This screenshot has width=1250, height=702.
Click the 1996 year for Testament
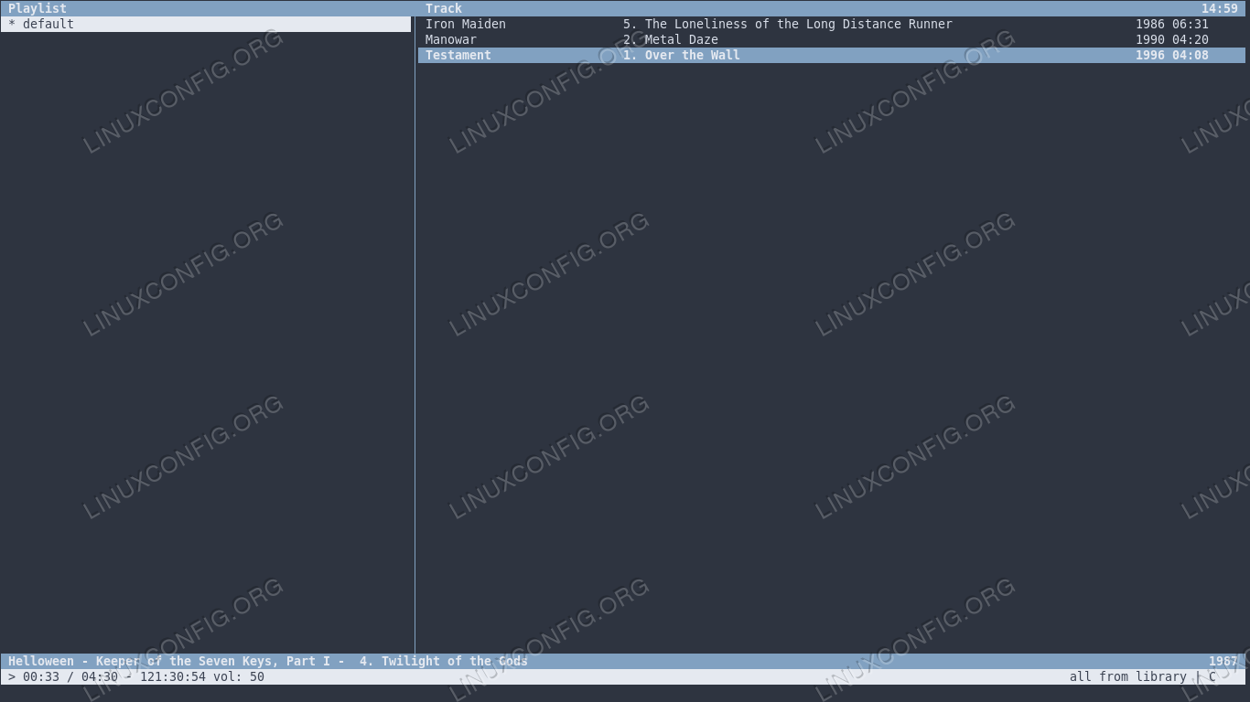(x=1150, y=55)
